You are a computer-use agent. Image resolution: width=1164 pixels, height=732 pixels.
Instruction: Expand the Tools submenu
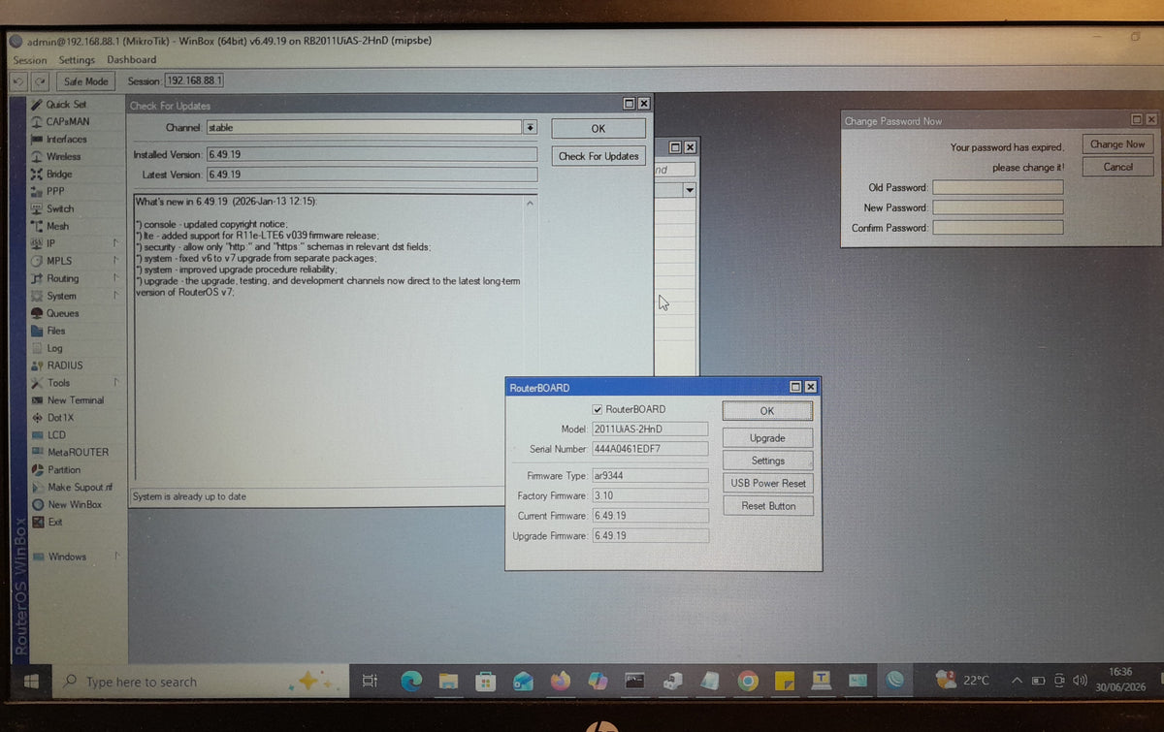pos(114,382)
